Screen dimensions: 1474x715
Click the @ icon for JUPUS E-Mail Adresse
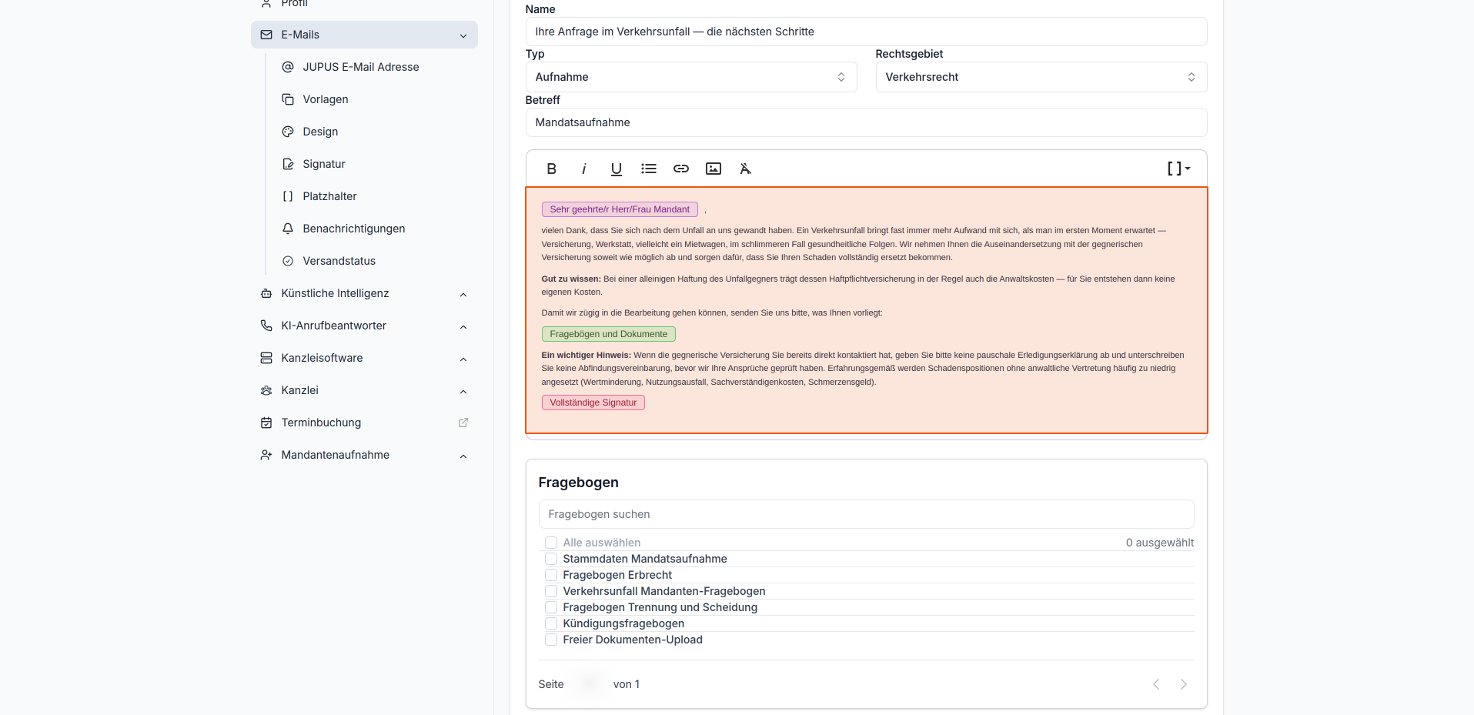(x=288, y=67)
